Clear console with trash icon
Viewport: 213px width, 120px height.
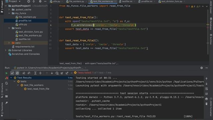pyautogui.click(x=206, y=104)
